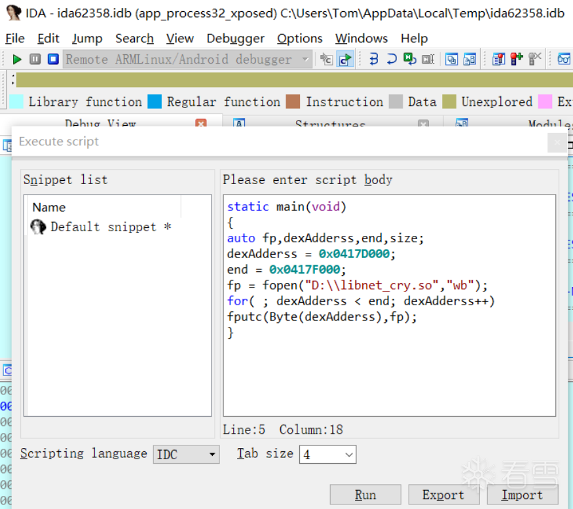
Task: Close the Debug View tab
Action: pyautogui.click(x=201, y=124)
